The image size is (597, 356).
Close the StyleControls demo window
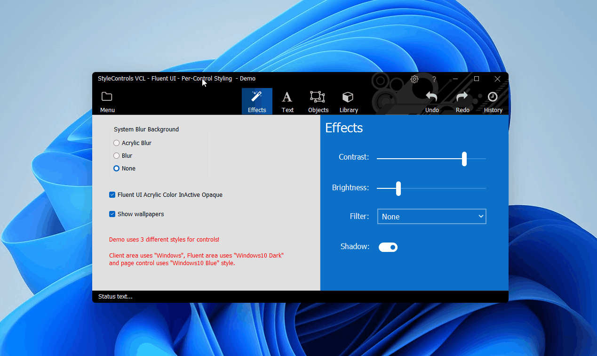pyautogui.click(x=497, y=79)
